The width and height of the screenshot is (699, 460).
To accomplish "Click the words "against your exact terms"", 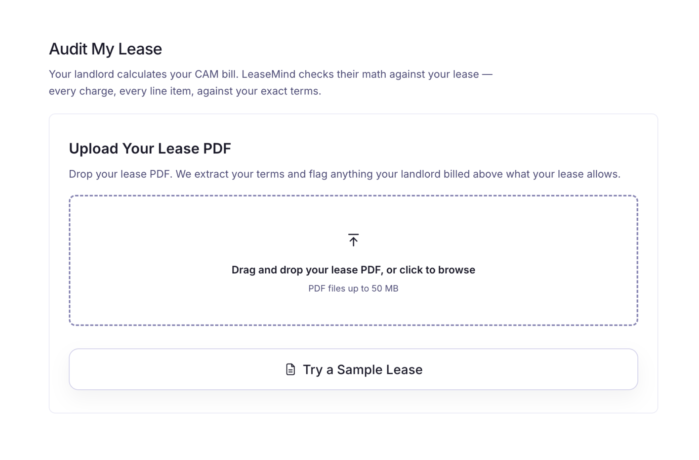I will click(x=259, y=91).
